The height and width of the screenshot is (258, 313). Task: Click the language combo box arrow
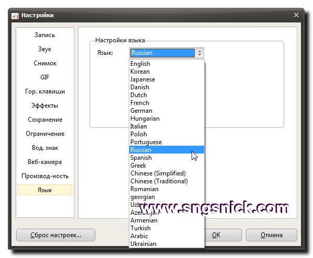click(x=199, y=53)
